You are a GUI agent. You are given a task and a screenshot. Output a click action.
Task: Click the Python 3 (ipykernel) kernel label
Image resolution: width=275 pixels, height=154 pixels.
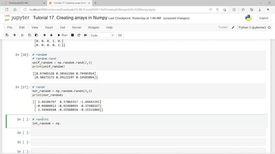[252, 27]
